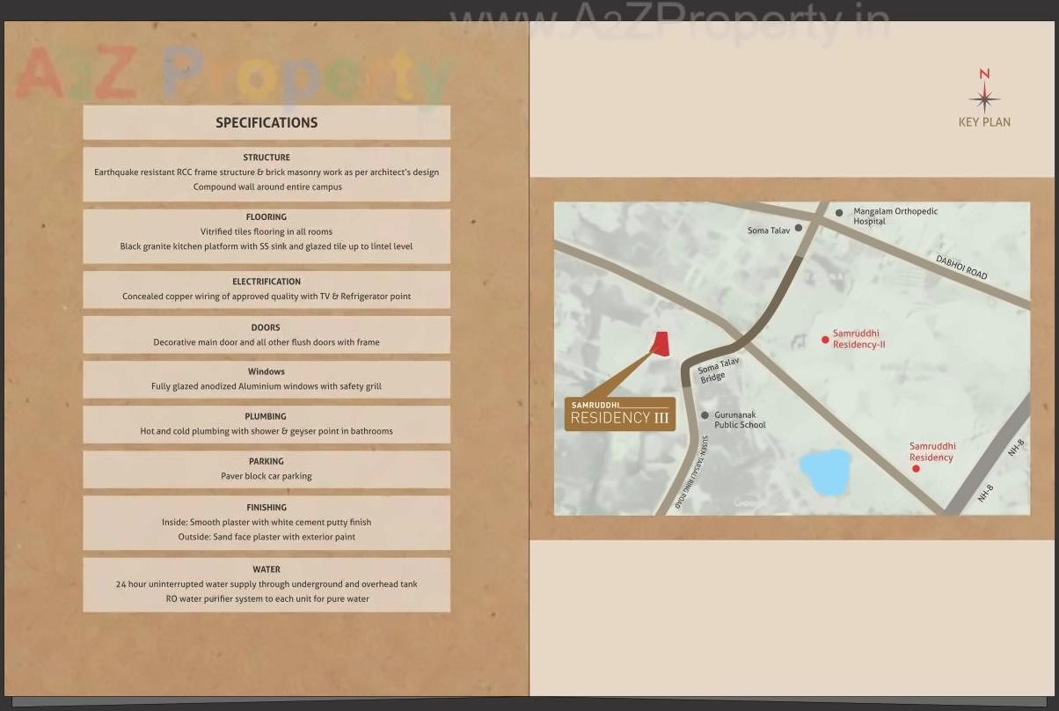This screenshot has width=1059, height=711.
Task: Collapse the FINISHING specification section
Action: click(x=267, y=507)
